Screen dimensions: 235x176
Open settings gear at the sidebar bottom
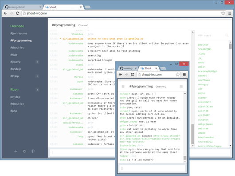[24, 151]
